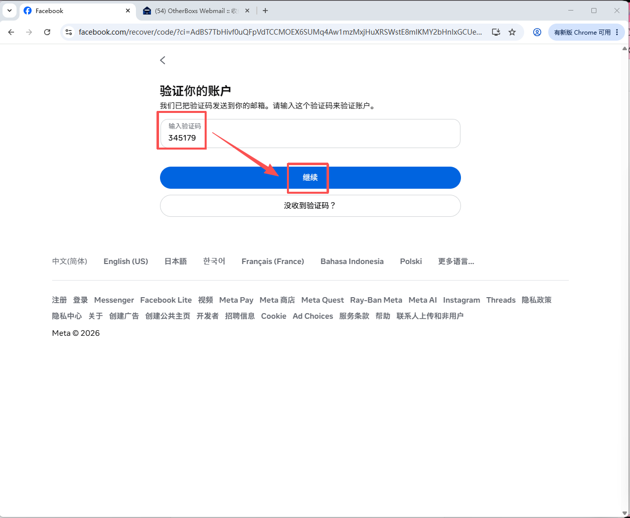Open the 开发者 footer link
Viewport: 630px width, 518px height.
(208, 316)
